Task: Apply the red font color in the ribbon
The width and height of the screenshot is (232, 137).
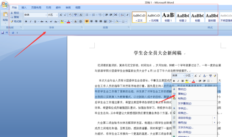Action: pos(68,22)
